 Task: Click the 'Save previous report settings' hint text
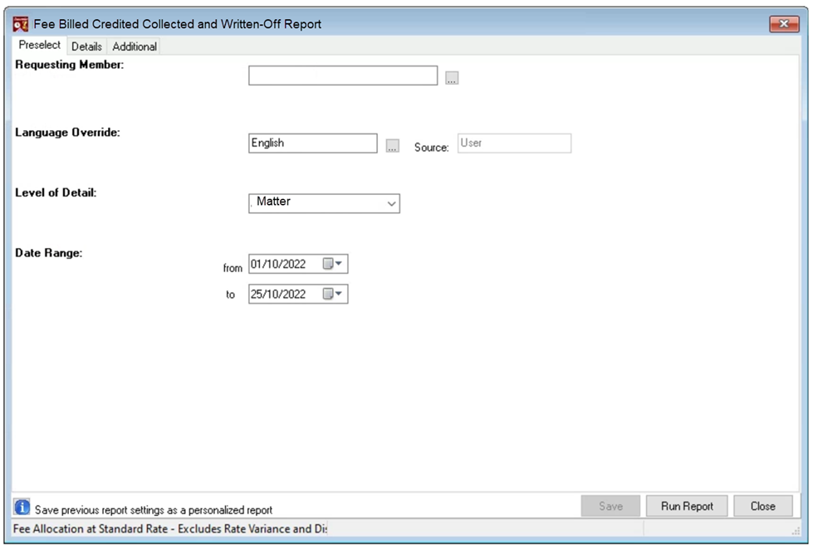click(154, 510)
